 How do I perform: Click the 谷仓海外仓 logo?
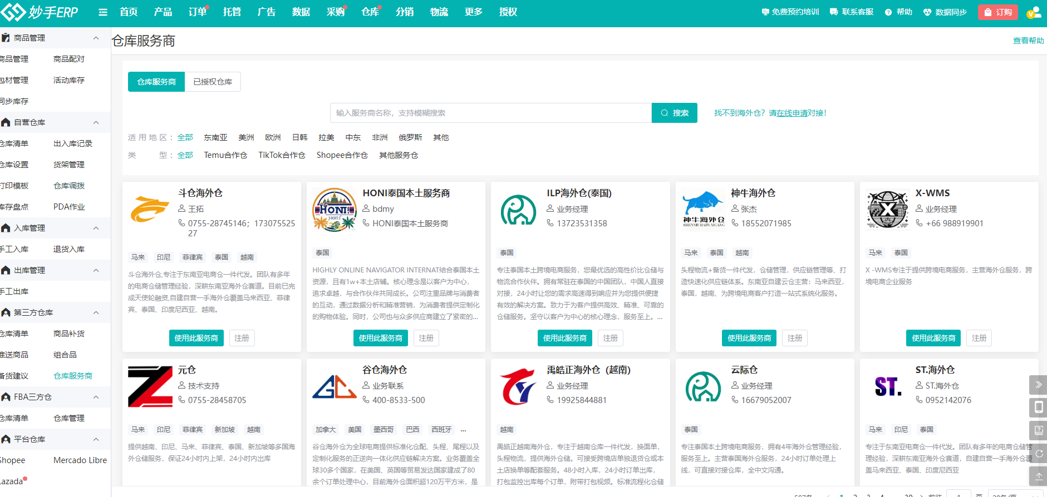(335, 387)
